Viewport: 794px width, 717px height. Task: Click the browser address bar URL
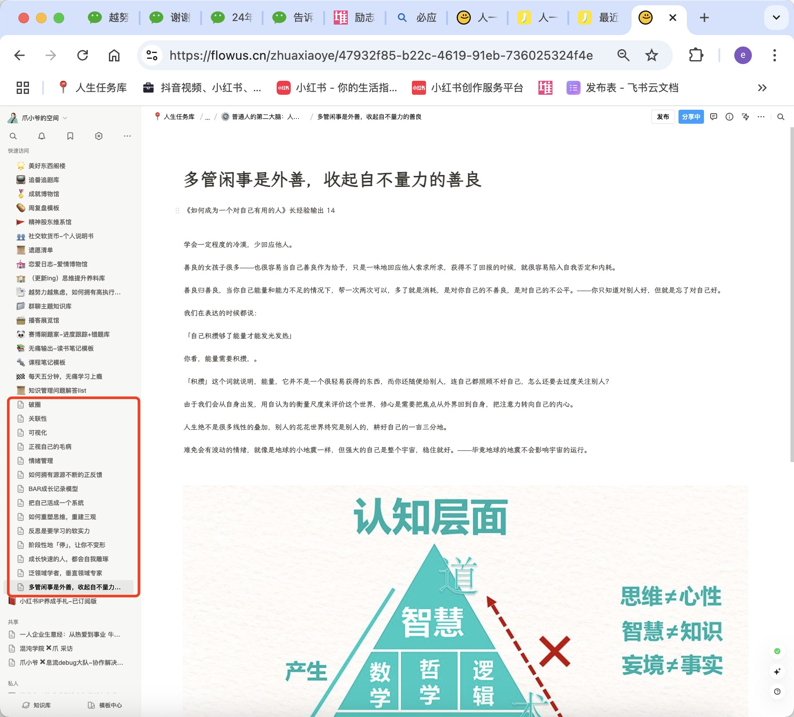(381, 55)
